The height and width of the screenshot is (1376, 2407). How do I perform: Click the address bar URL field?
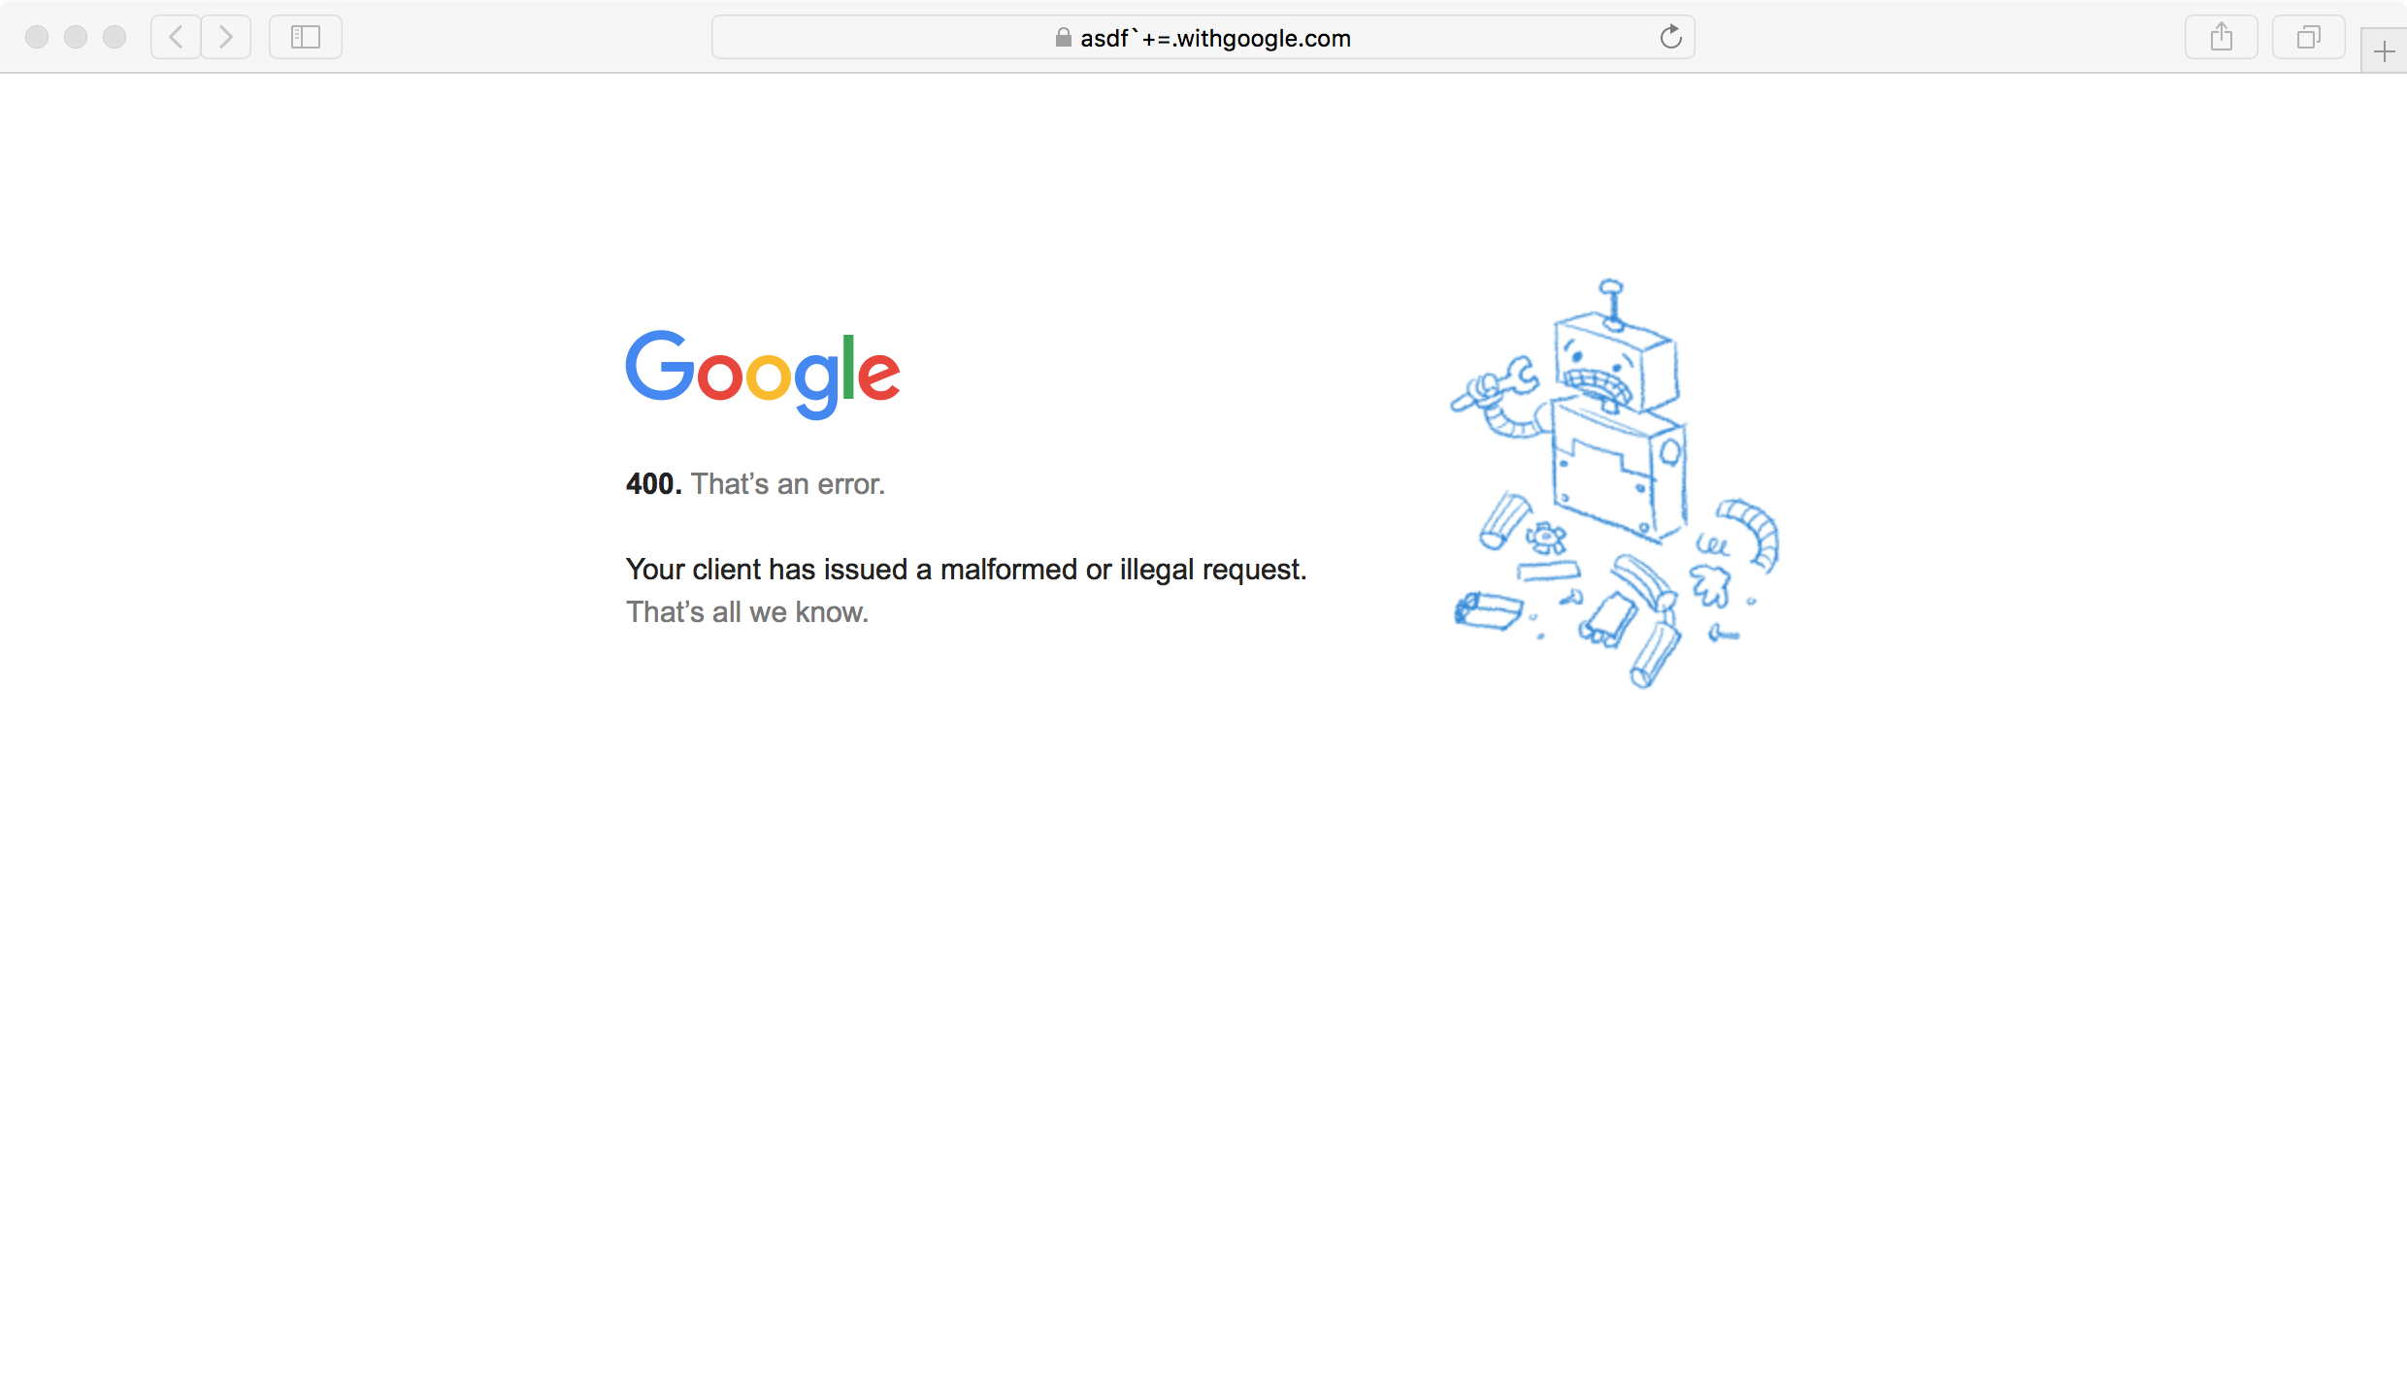(1203, 37)
